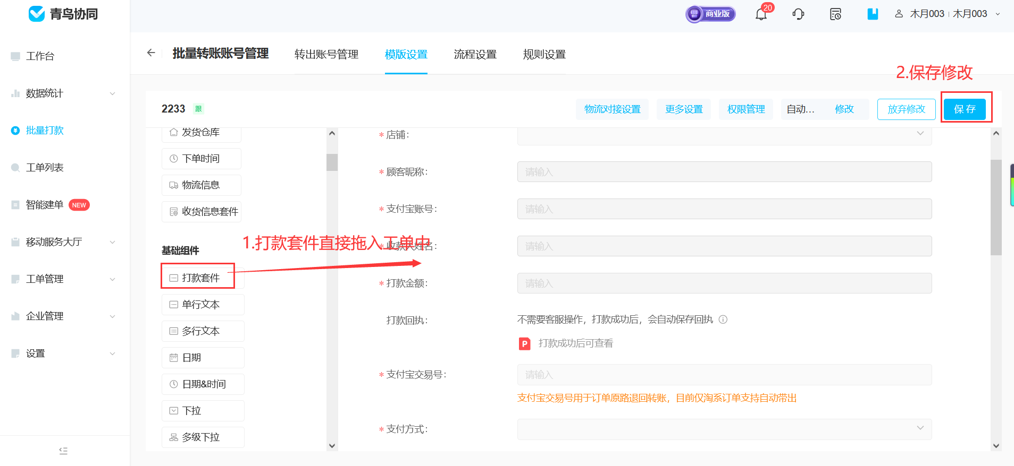Click the 放弃修改 button
This screenshot has height=466, width=1014.
pyautogui.click(x=907, y=109)
